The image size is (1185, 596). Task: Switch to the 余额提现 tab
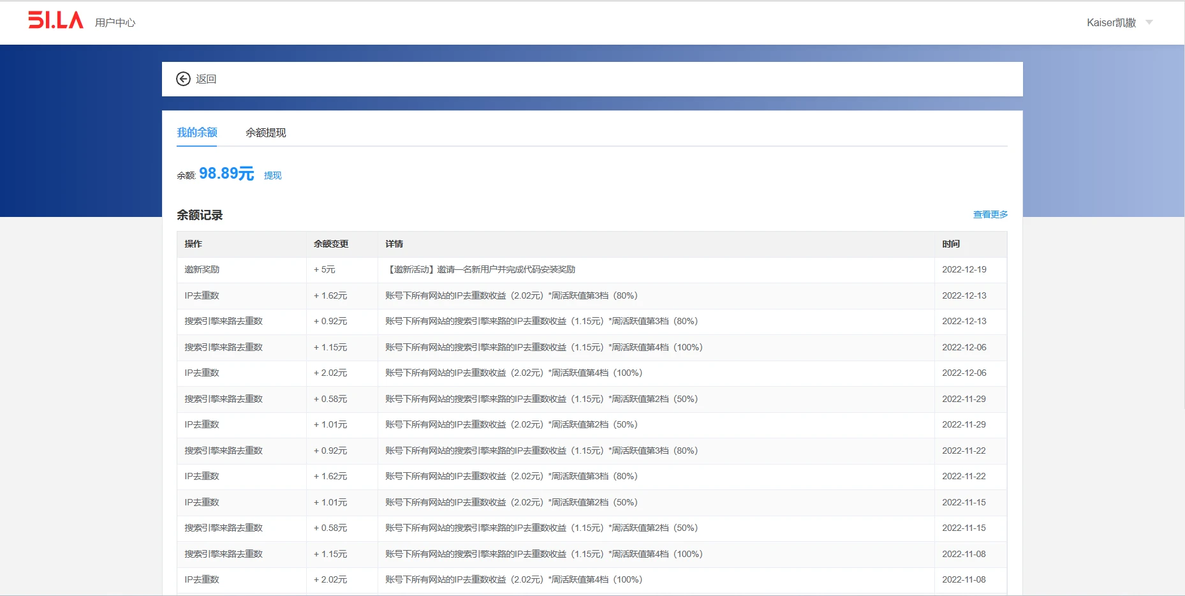(x=265, y=133)
